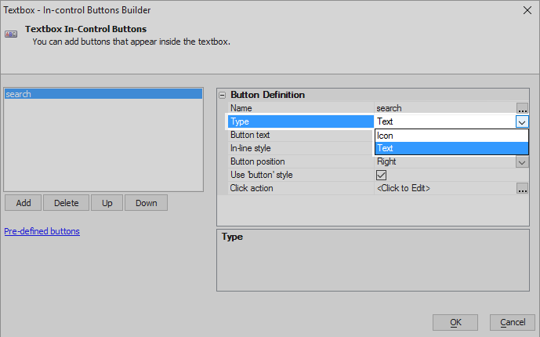Move the item with the Up button

(107, 203)
